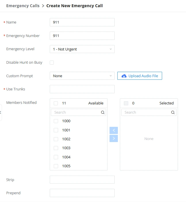Click the Emergency Number input field
Image resolution: width=186 pixels, height=202 pixels.
tap(82, 36)
